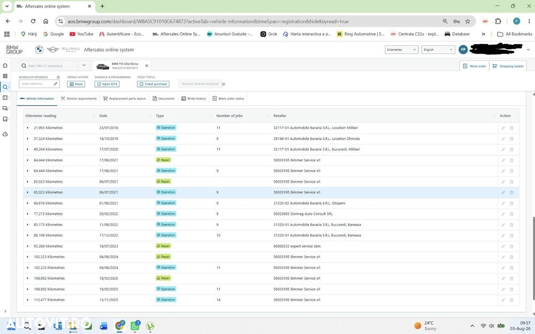Open the home icon in left sidebar
Viewport: 535px width, 334px height.
pos(5,65)
